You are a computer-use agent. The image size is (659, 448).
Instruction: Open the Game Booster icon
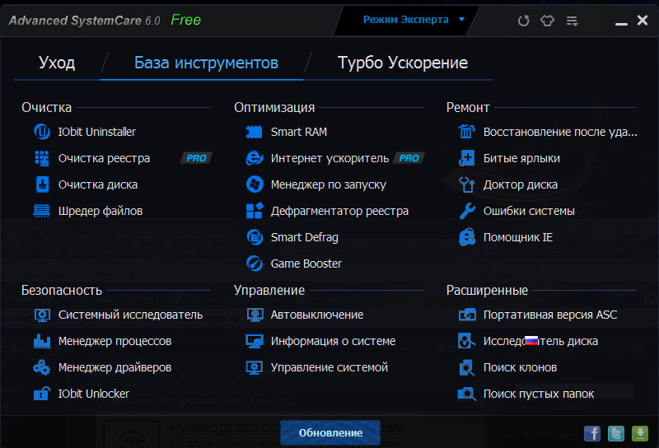[255, 264]
